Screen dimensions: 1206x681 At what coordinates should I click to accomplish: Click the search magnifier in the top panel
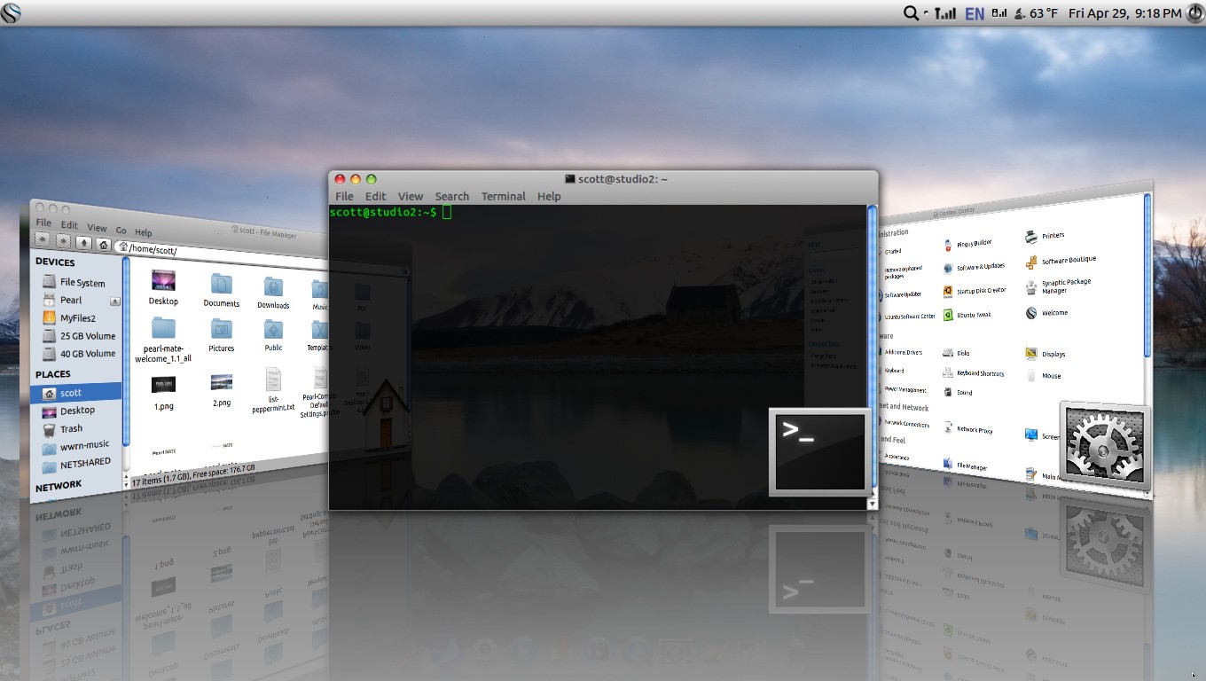911,13
